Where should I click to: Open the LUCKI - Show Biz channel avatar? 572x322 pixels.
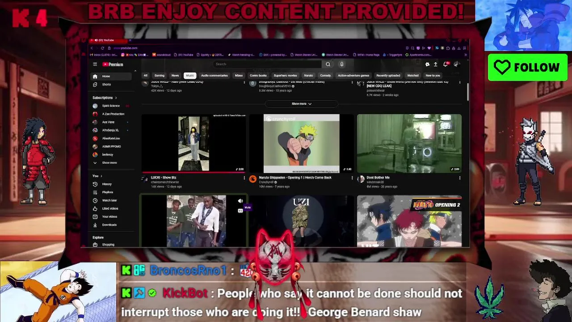point(145,179)
